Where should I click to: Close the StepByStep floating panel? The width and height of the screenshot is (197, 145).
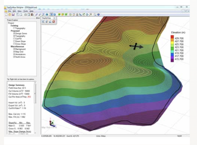[54, 18]
